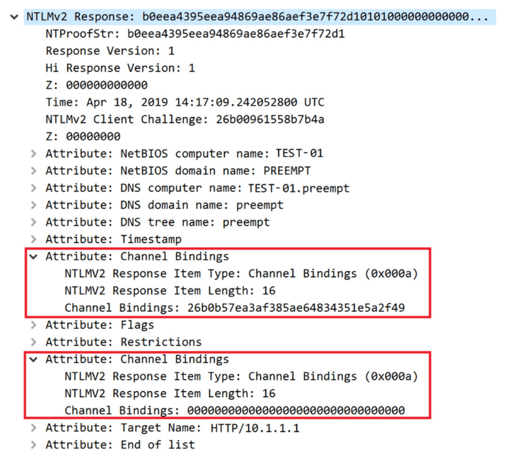Select Response Item Type row in first Channel Bindings
Viewport: 518px width, 460px height.
click(241, 274)
